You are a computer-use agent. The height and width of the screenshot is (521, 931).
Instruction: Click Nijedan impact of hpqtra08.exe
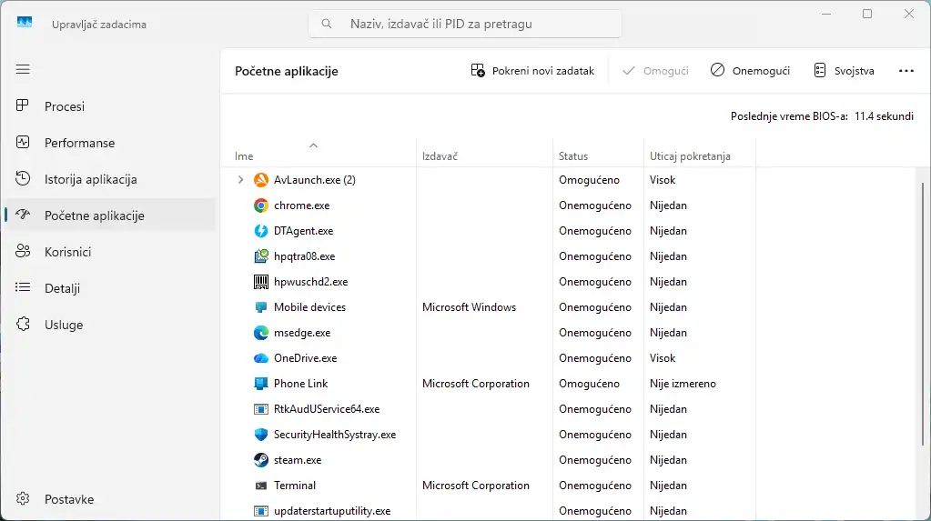coord(668,256)
